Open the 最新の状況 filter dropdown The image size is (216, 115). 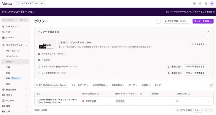coord(118,85)
